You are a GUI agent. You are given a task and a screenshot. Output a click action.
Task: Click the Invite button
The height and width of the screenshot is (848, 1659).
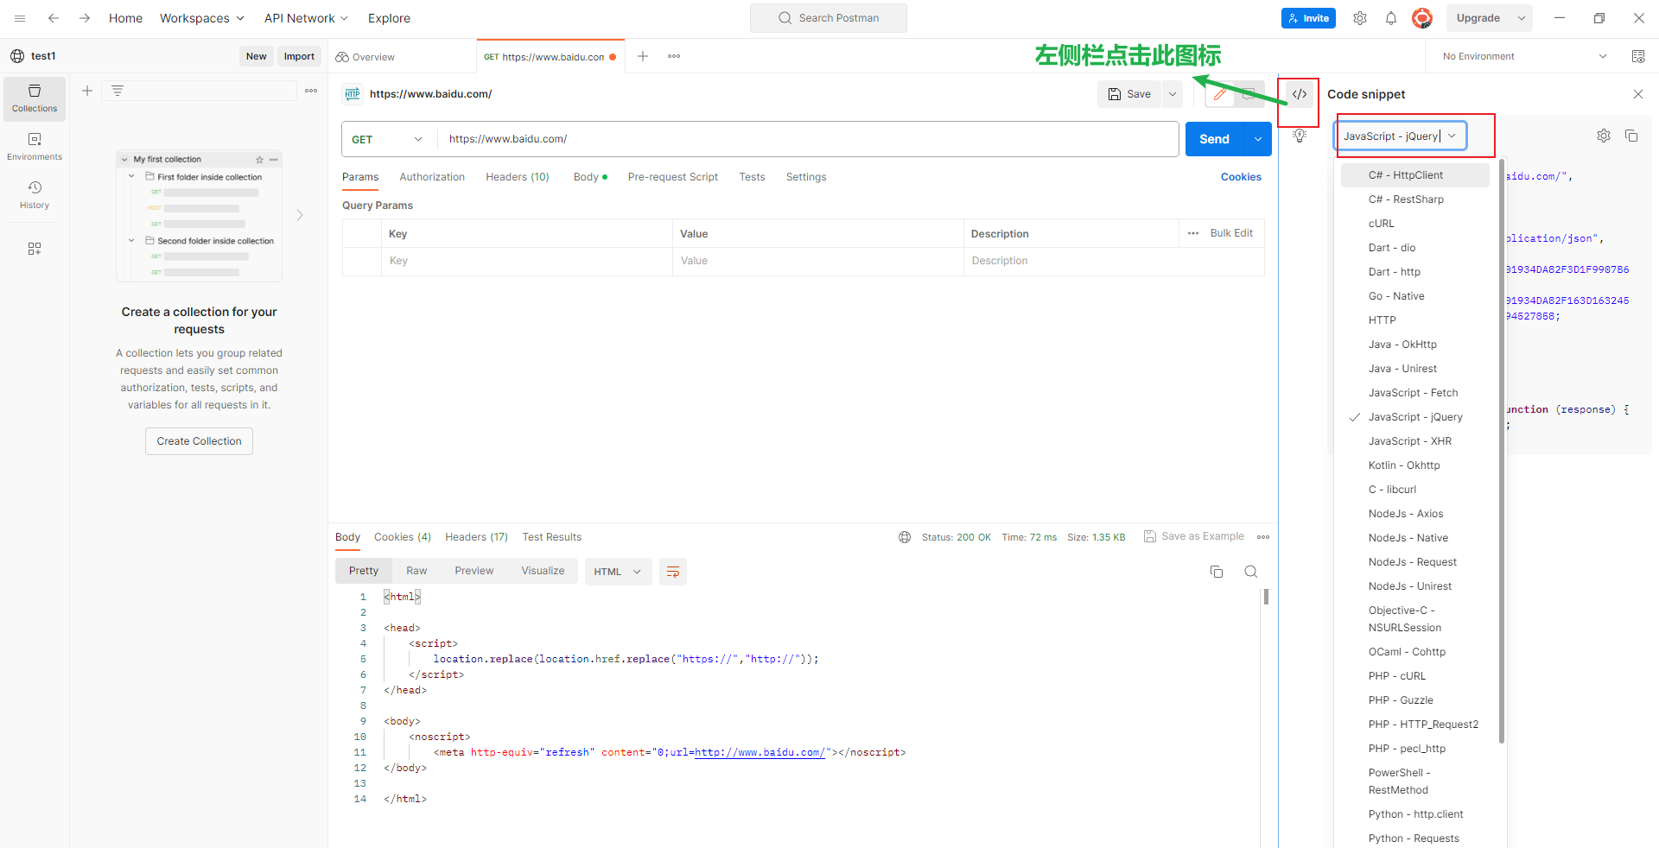[x=1308, y=18]
